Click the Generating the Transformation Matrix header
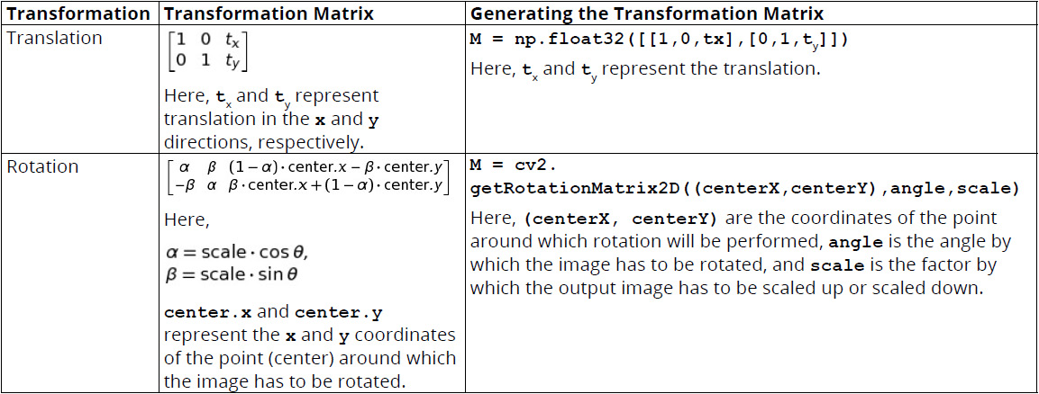This screenshot has height=394, width=1039. 647,13
